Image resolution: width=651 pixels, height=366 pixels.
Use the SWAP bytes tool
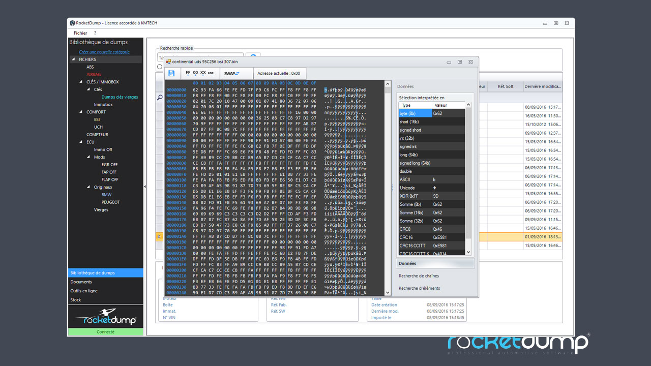[232, 73]
